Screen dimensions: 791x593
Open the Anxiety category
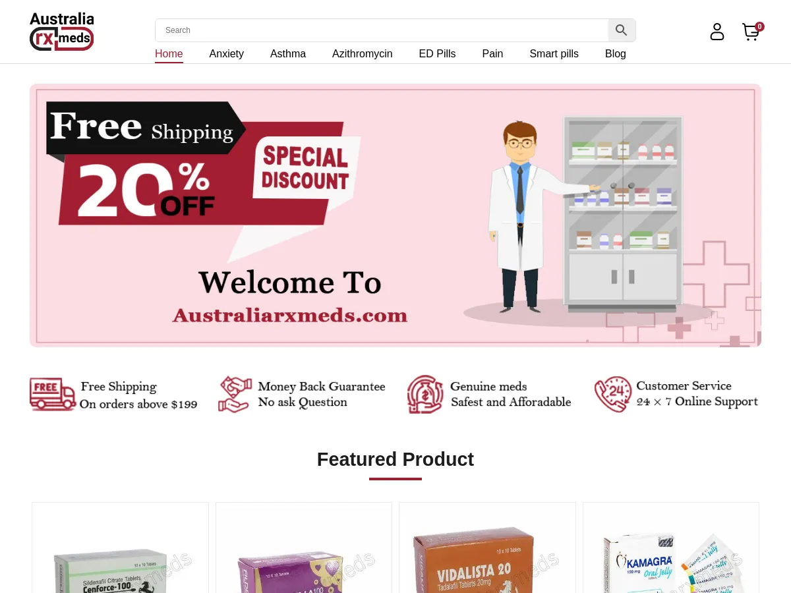tap(227, 54)
